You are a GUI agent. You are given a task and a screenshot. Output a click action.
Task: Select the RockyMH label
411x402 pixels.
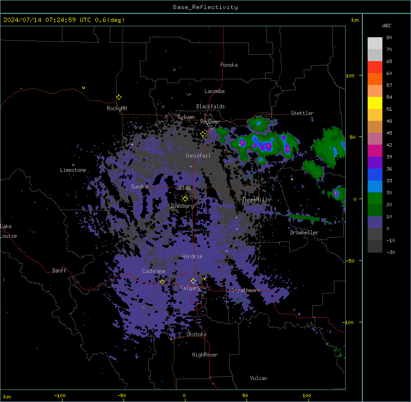pyautogui.click(x=117, y=108)
